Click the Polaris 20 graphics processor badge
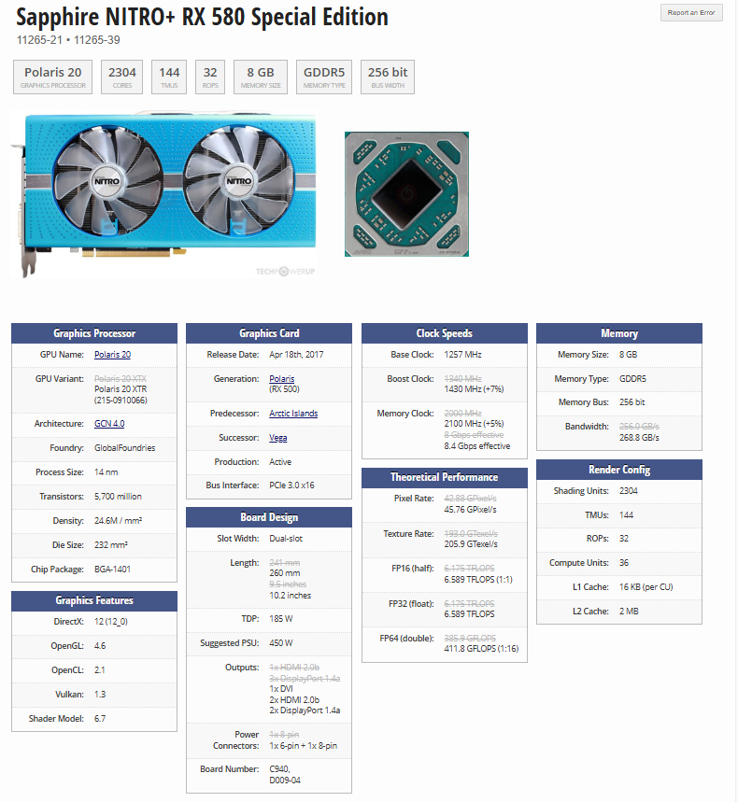The image size is (738, 802). [52, 77]
